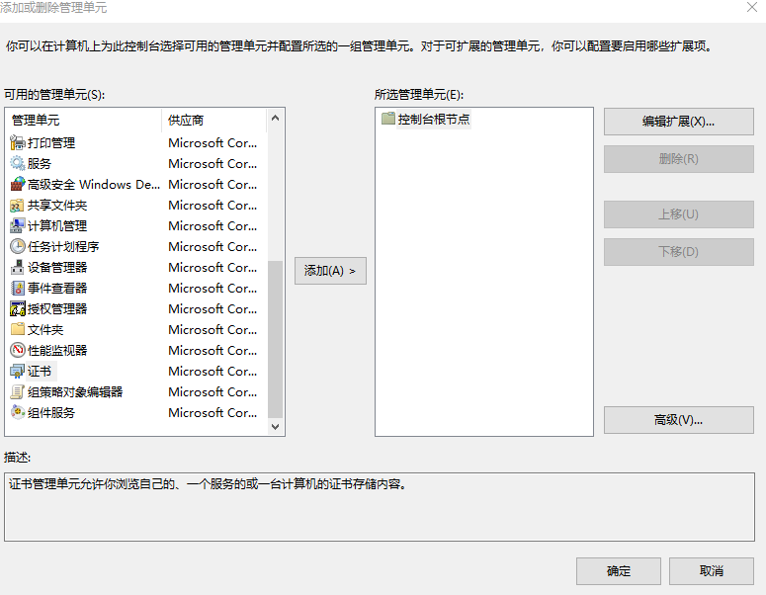
Task: Click the 文件夹 folder icon
Action: coord(18,329)
